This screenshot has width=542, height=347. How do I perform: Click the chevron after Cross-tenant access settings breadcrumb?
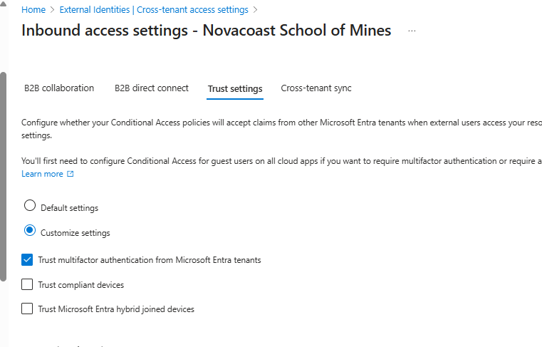pos(256,10)
